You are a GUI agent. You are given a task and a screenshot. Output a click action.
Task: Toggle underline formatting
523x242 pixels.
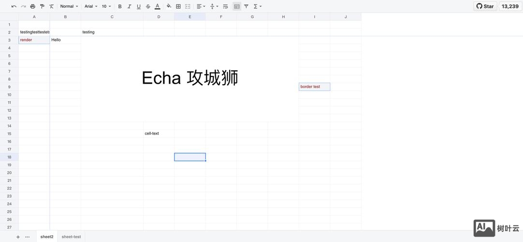pos(139,6)
